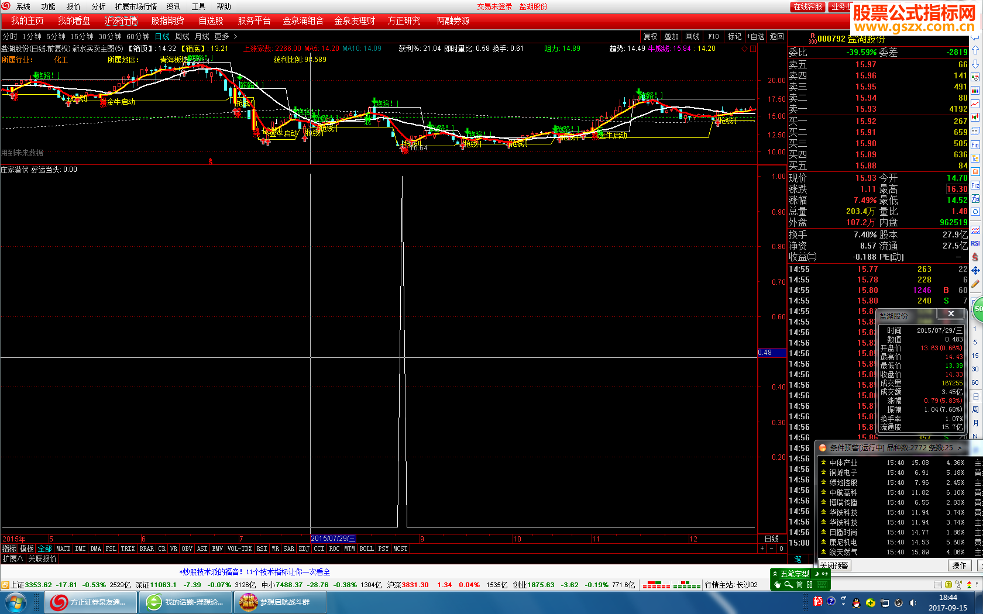The image size is (983, 614).
Task: Toggle the moon half-width IME mode
Action: point(816,574)
